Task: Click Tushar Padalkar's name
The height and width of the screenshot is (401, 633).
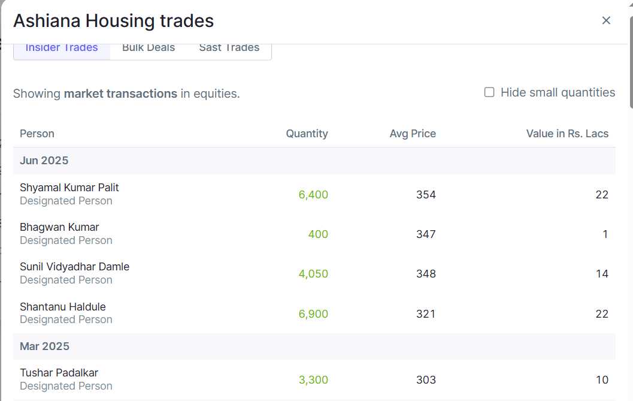Action: (x=59, y=373)
